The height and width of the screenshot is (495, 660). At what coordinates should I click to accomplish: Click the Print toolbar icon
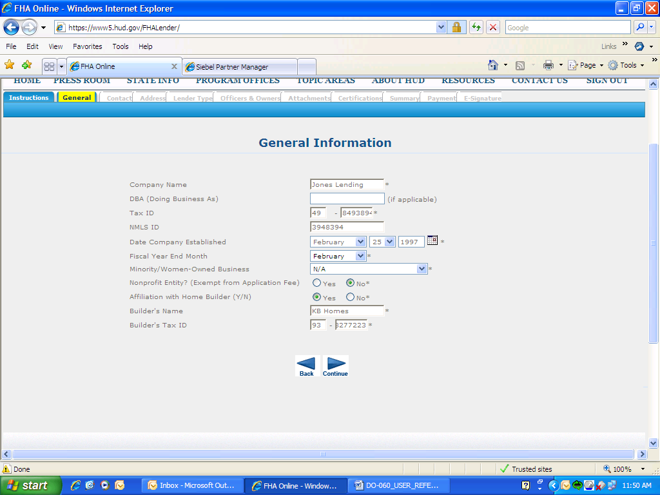click(548, 65)
